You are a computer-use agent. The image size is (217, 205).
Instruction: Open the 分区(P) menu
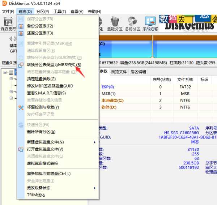tap(43, 12)
